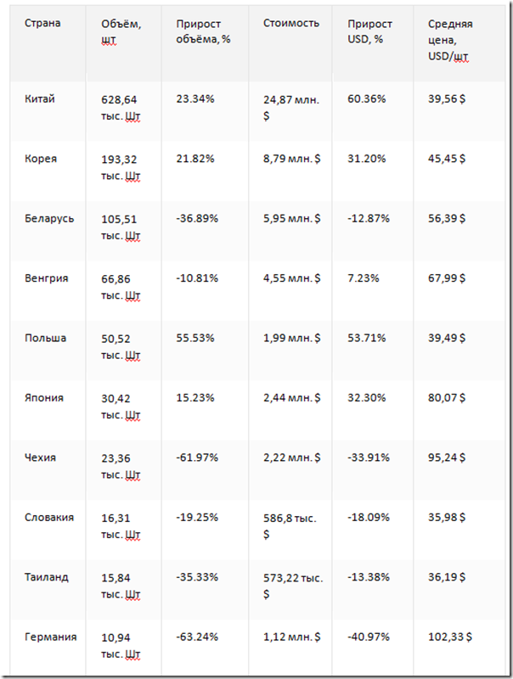Click the Страна column header
The height and width of the screenshot is (679, 513).
coord(43,23)
